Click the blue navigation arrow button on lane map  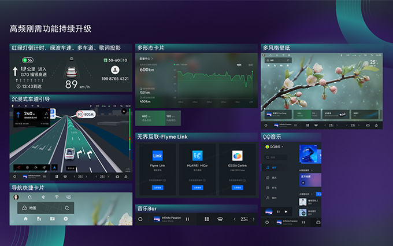[54, 167]
